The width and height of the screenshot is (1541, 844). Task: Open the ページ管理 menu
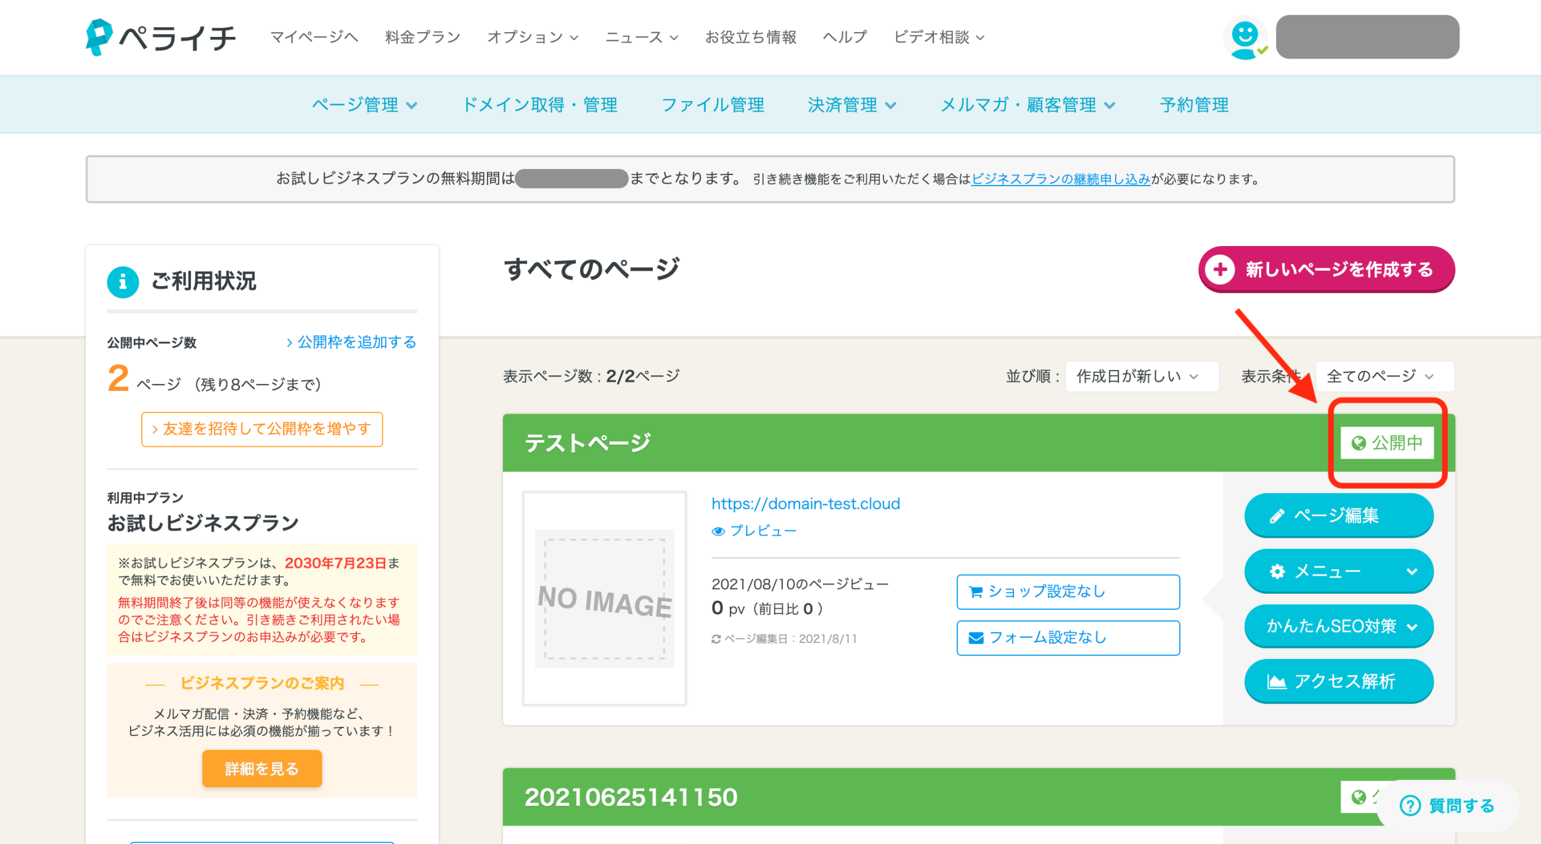364,105
